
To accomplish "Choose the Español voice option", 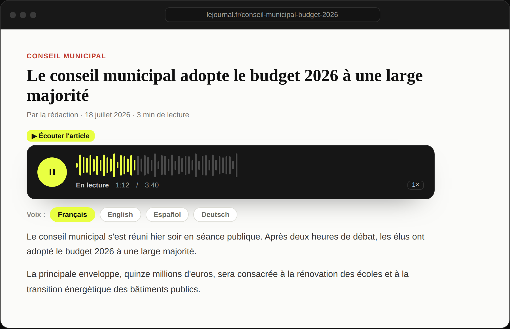I will 167,215.
